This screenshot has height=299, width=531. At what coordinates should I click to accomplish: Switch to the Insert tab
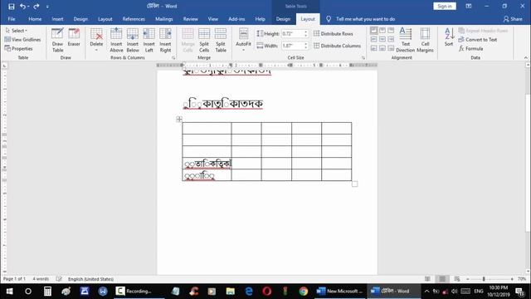pyautogui.click(x=57, y=19)
